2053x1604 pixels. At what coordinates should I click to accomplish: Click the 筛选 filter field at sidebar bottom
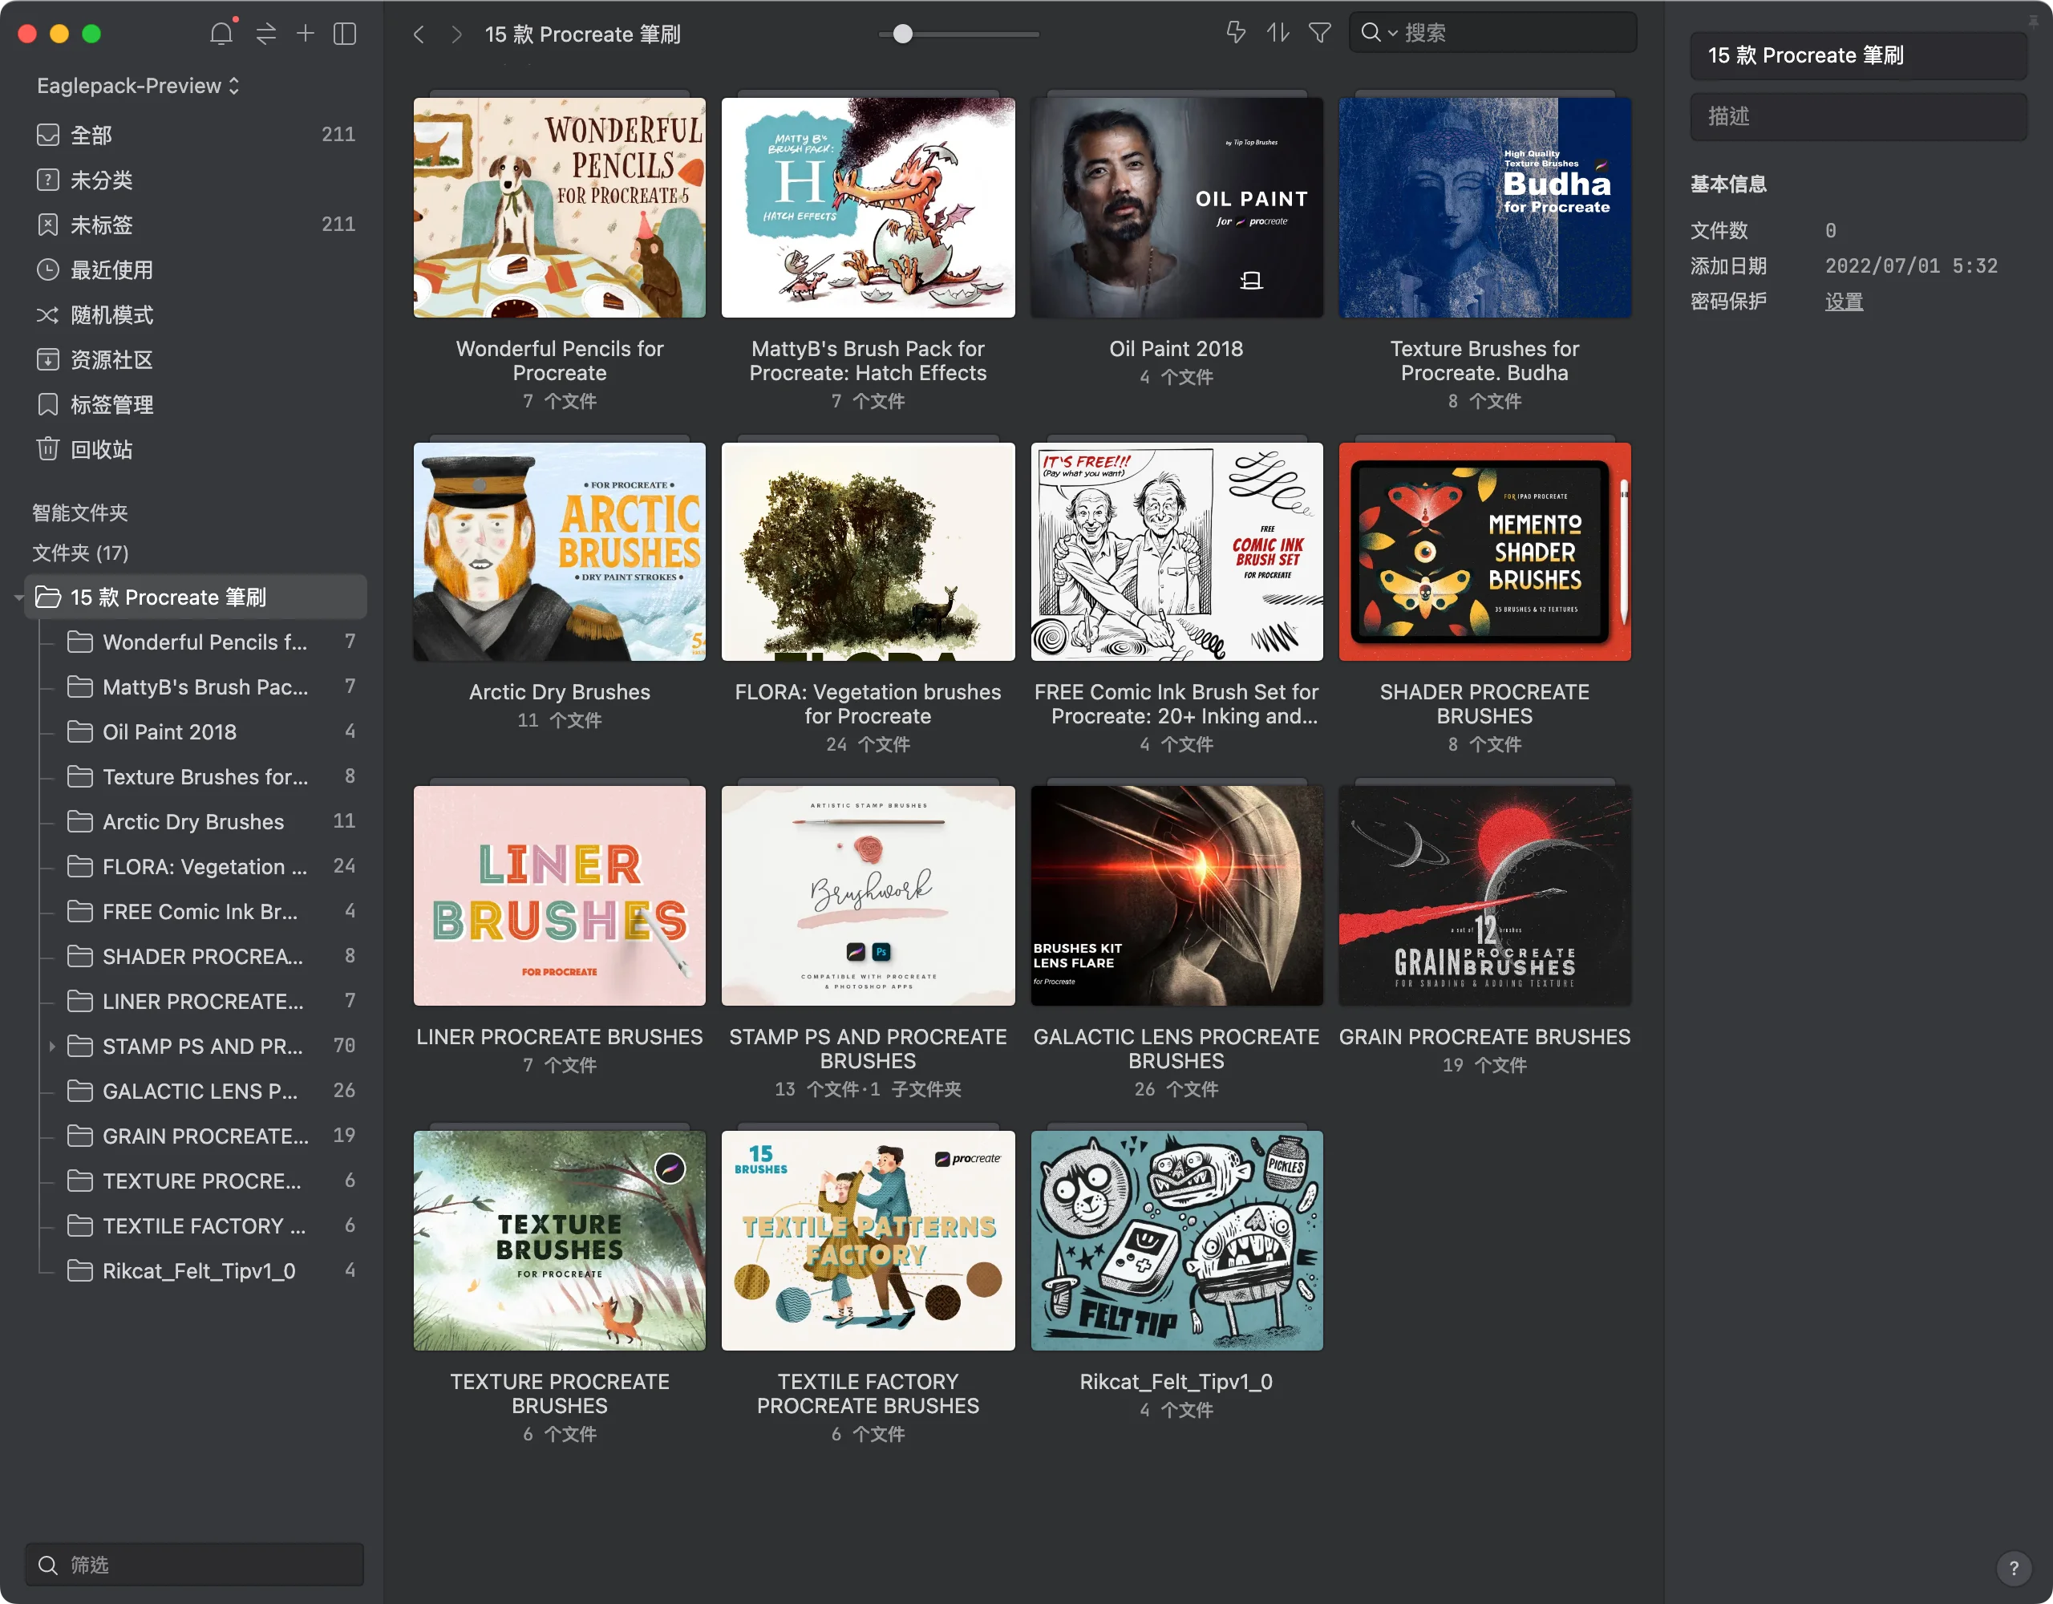point(195,1565)
